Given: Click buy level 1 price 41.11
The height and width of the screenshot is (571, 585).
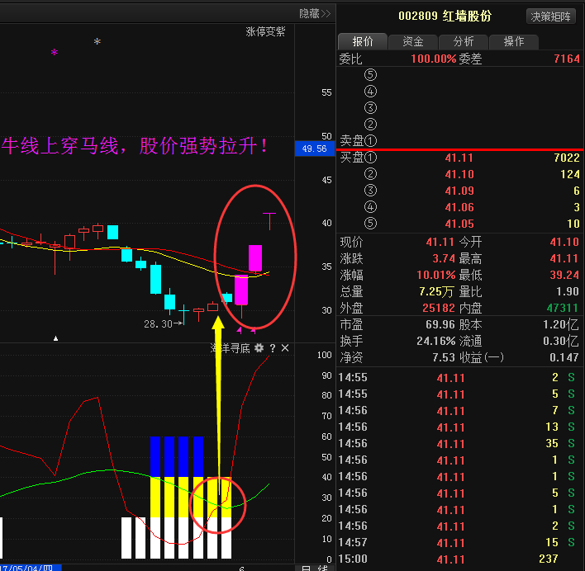Looking at the screenshot, I should click(x=459, y=158).
